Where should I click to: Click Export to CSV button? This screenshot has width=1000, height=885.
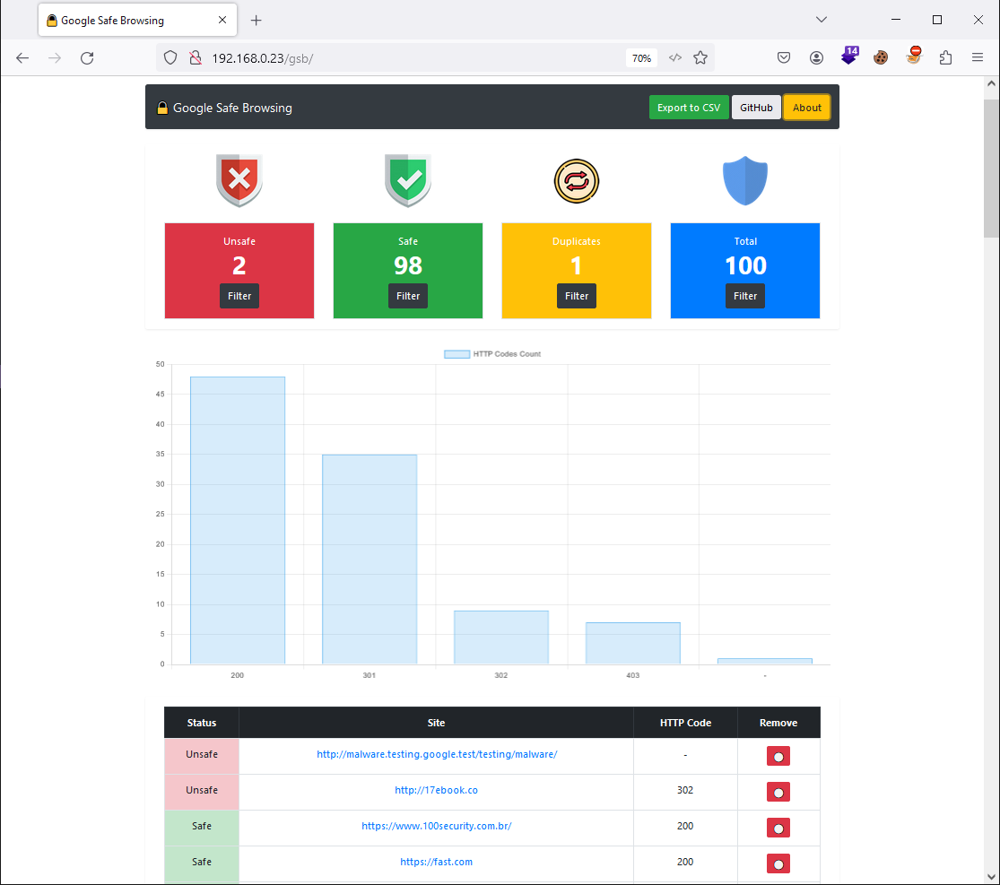689,107
